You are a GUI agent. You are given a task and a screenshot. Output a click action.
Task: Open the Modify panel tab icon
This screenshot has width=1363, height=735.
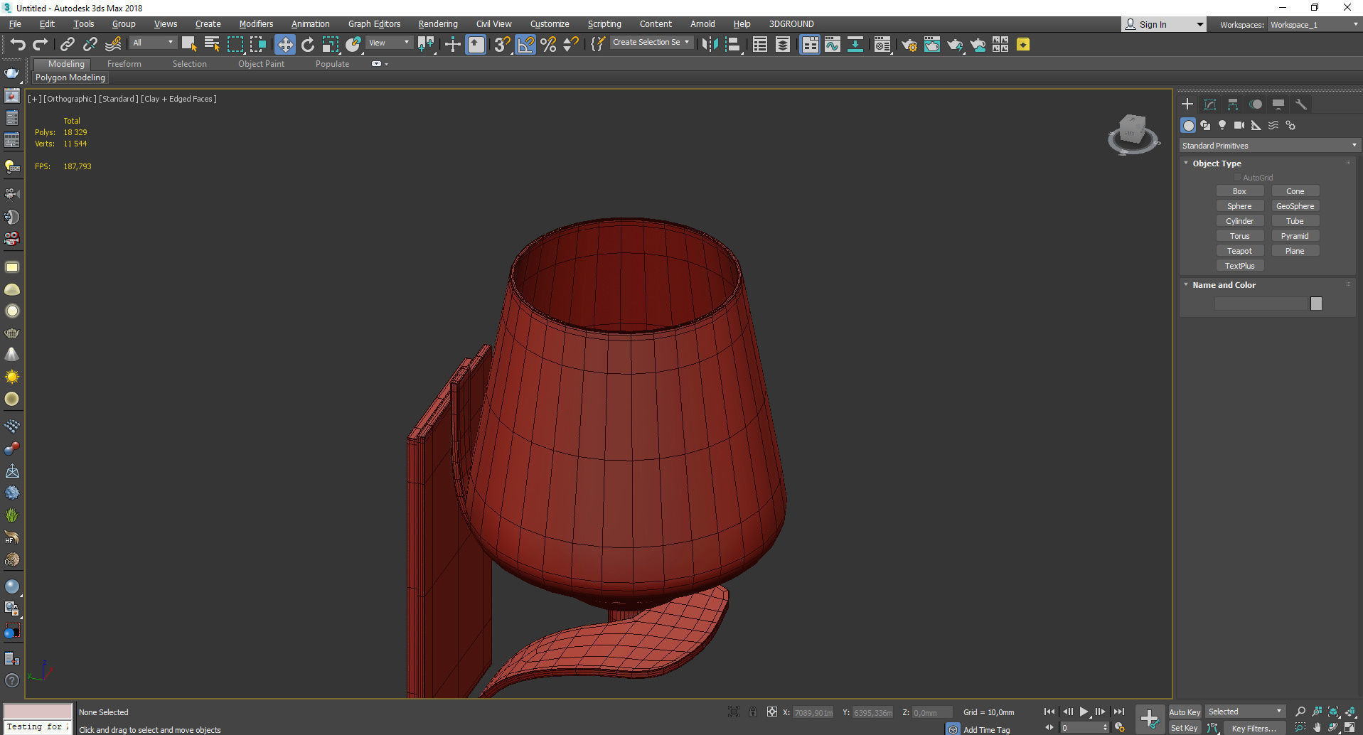click(x=1210, y=104)
